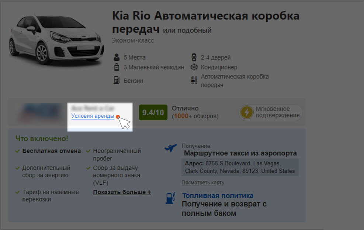The height and width of the screenshot is (230, 364).
Task: Click the Что включено! heading
Action: [42, 138]
